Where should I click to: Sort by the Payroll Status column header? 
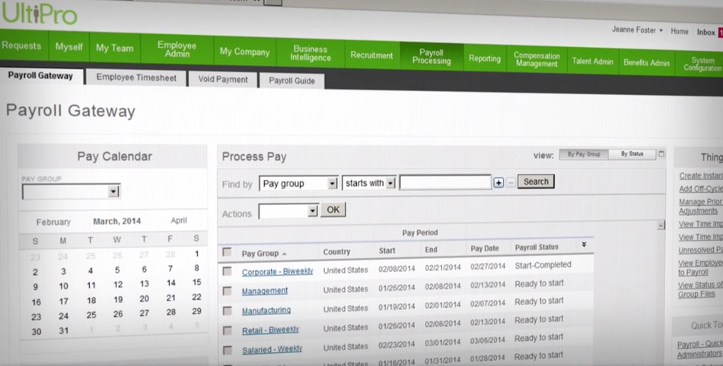(537, 248)
